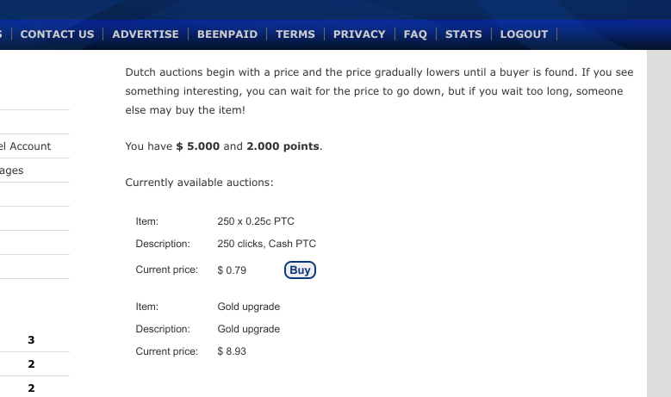
Task: Open the BEENPAID navigation link
Action: pos(227,34)
